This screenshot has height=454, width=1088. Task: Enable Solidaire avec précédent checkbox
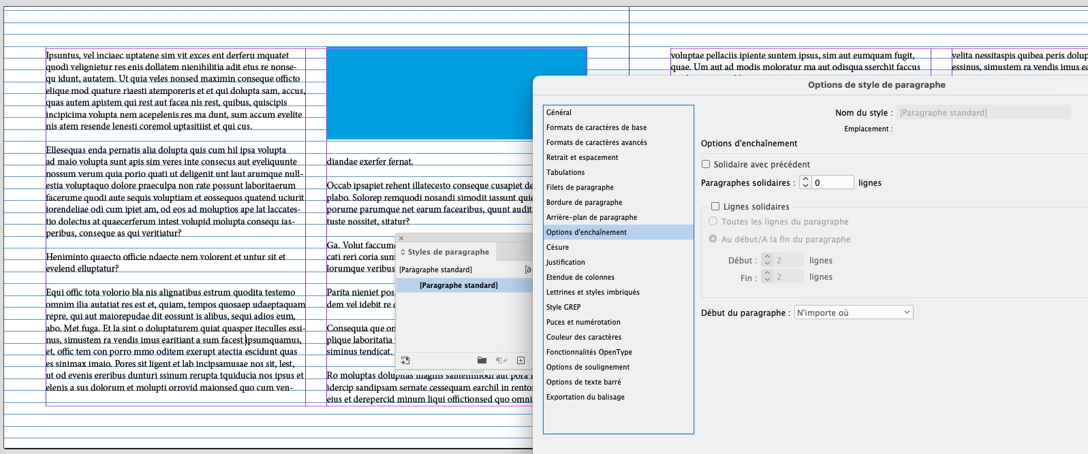pos(706,164)
